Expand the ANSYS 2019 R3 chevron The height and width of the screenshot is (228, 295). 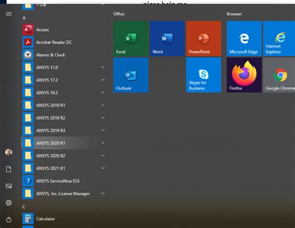pos(103,130)
